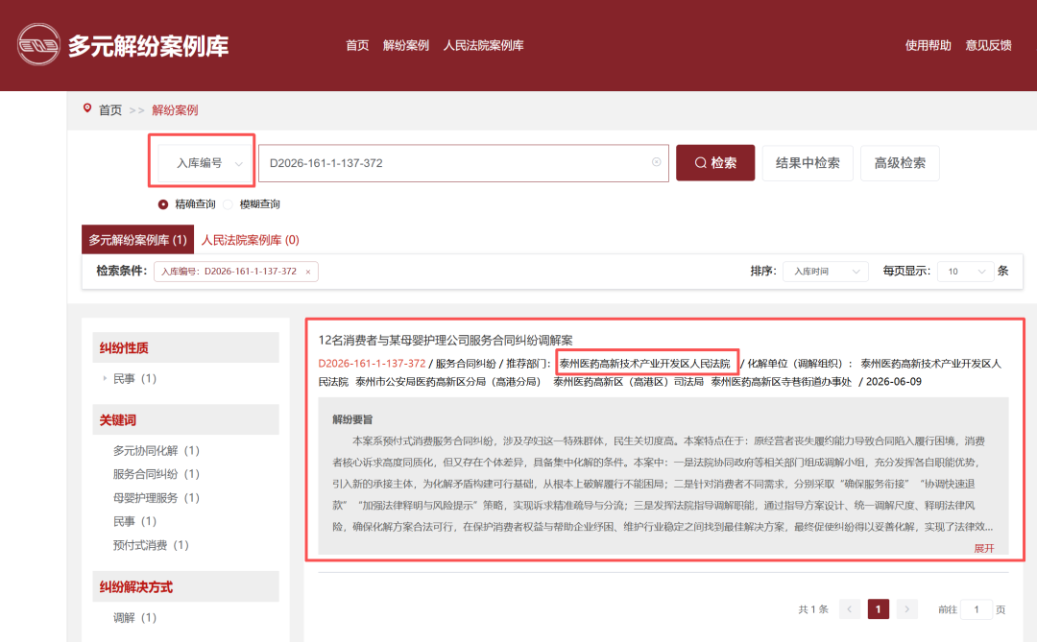Click 共 1 条 total count text
1037x642 pixels.
point(813,609)
